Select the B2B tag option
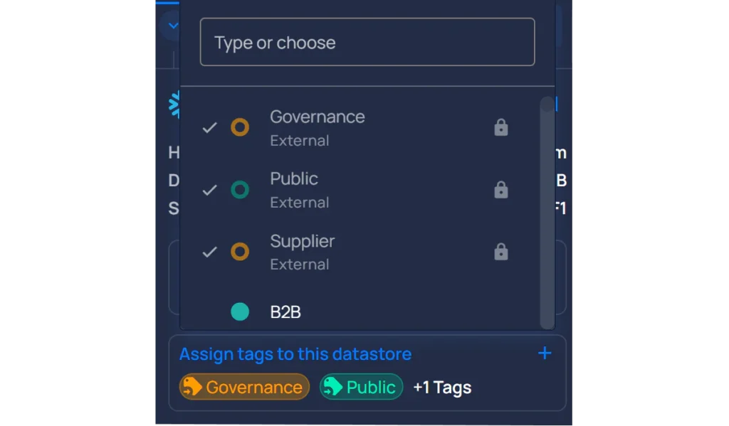This screenshot has width=729, height=426. coord(360,311)
